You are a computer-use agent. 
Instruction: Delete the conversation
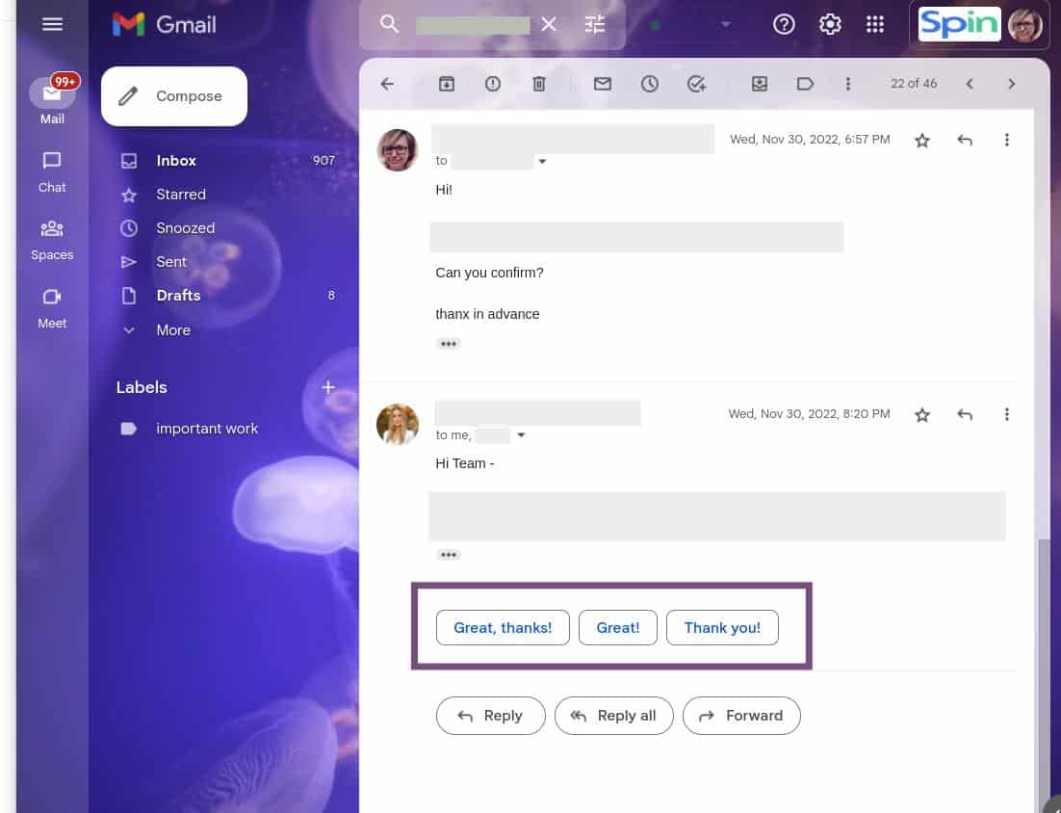539,84
